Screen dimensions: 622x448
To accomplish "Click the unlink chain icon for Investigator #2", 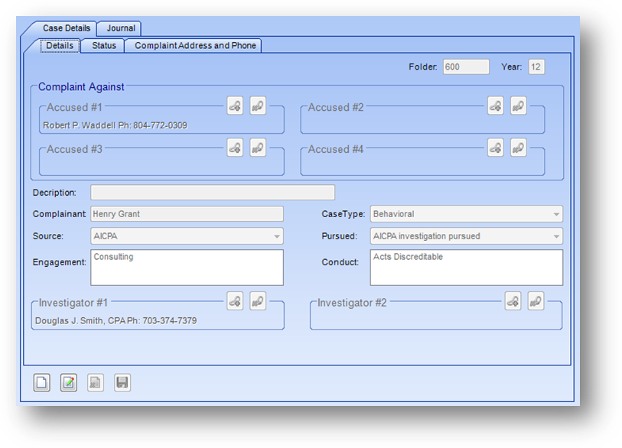I will [536, 301].
